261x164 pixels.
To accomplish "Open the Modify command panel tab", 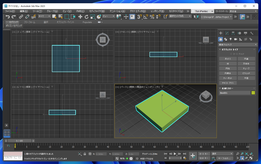I will click(227, 33).
